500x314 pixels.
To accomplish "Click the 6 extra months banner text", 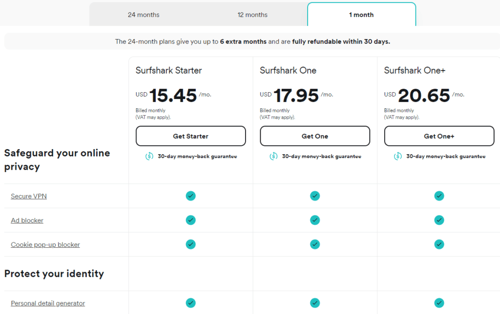I will pyautogui.click(x=243, y=41).
